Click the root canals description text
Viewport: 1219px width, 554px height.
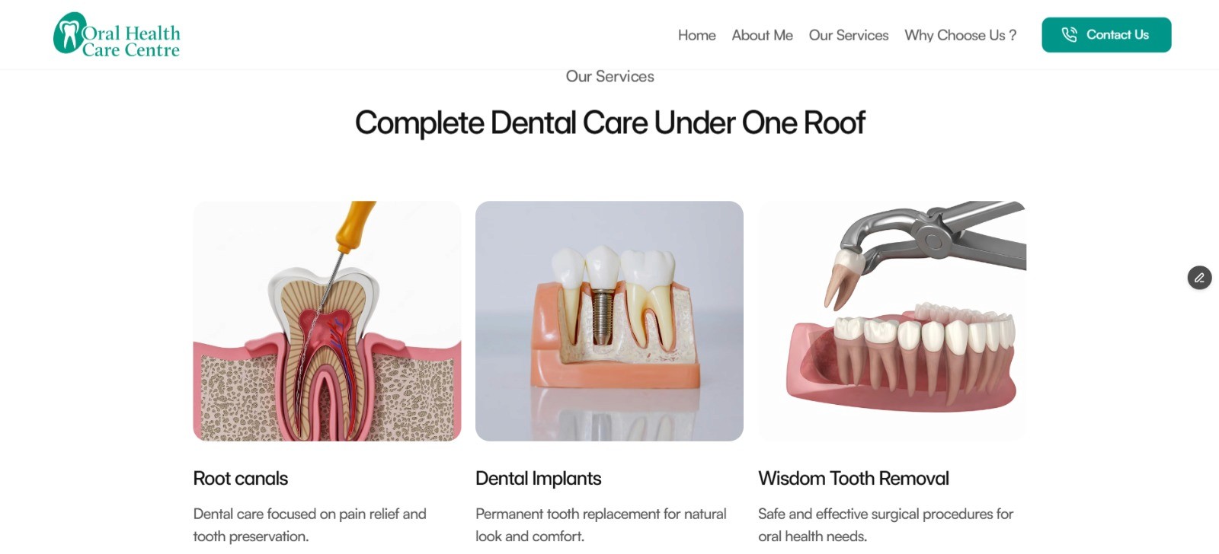click(x=309, y=525)
